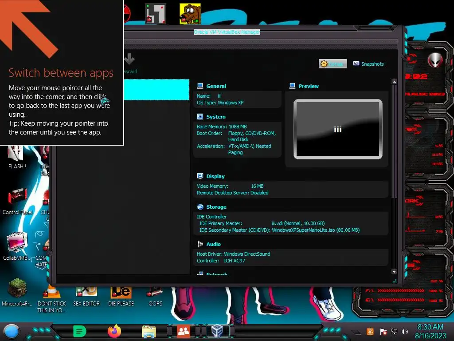Click the details pane scroll-down arrow
This screenshot has height=341, width=454.
[x=394, y=272]
